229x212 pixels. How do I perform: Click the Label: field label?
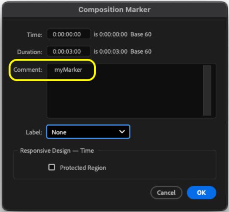click(34, 132)
